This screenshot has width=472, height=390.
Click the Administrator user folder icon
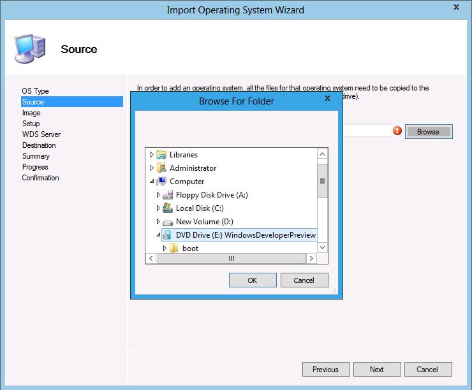161,168
